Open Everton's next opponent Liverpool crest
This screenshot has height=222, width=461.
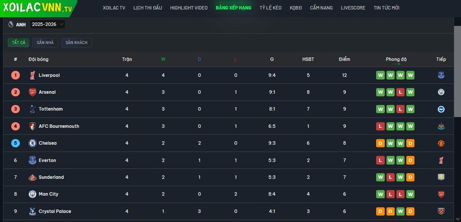tap(441, 161)
